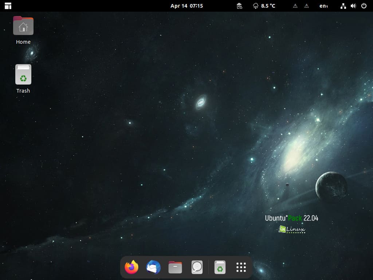Open the wired network status icon
Image resolution: width=373 pixels, height=280 pixels.
pyautogui.click(x=343, y=6)
